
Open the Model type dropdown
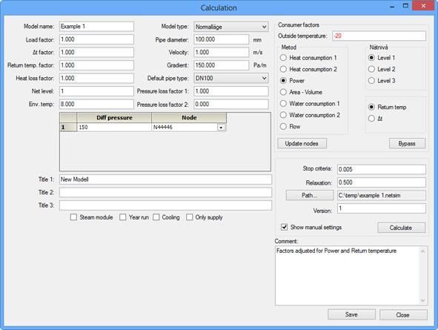coord(231,27)
